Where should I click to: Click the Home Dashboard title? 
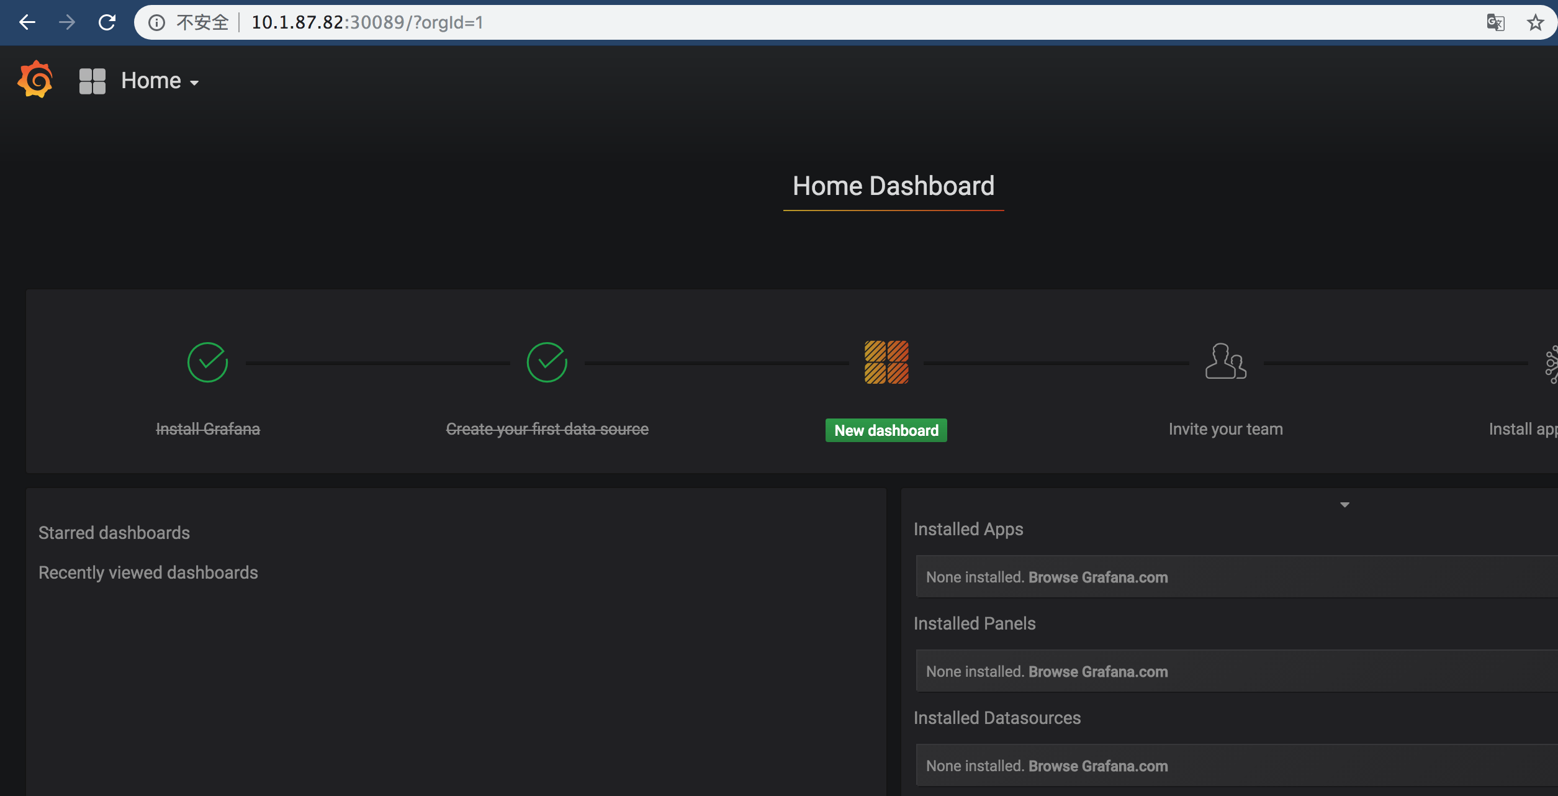tap(893, 186)
